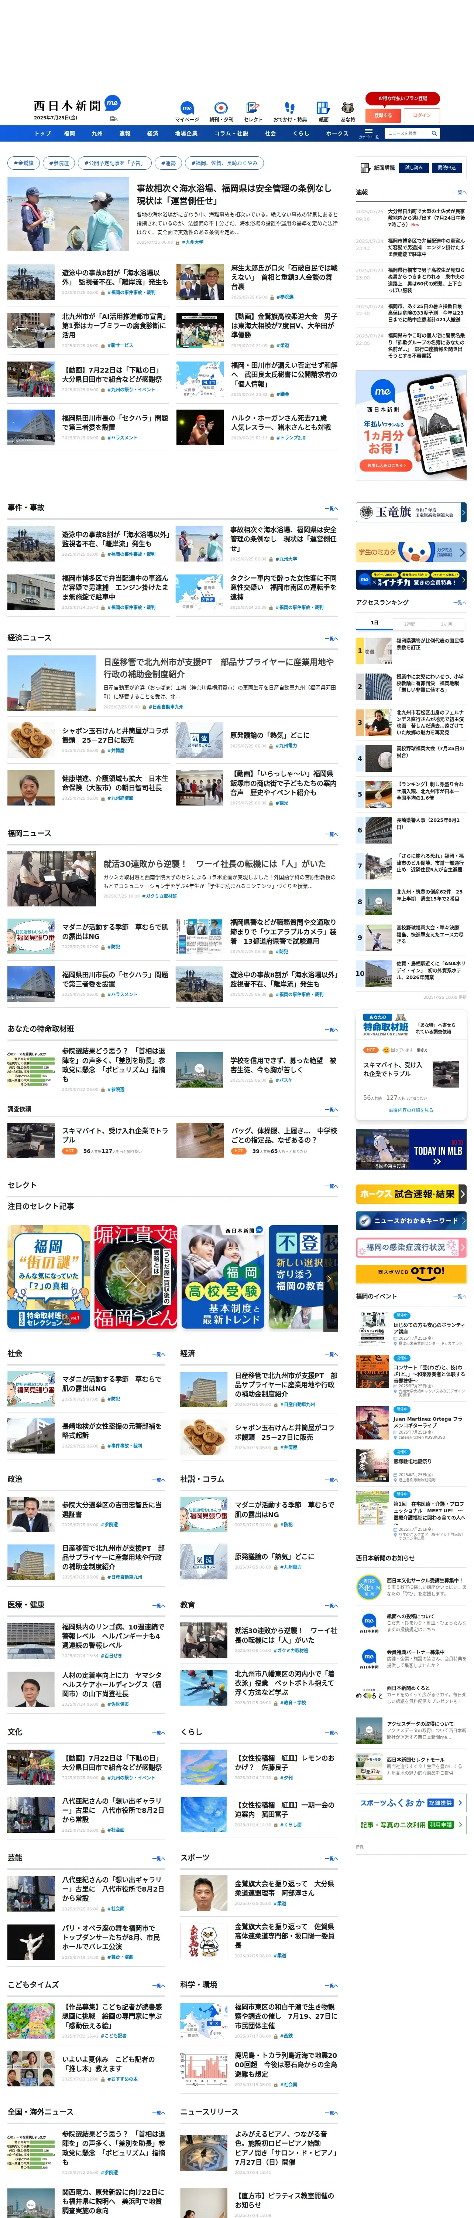Open the スポーツふくおか 記録提供 banner
The height and width of the screenshot is (2218, 474).
(411, 1802)
